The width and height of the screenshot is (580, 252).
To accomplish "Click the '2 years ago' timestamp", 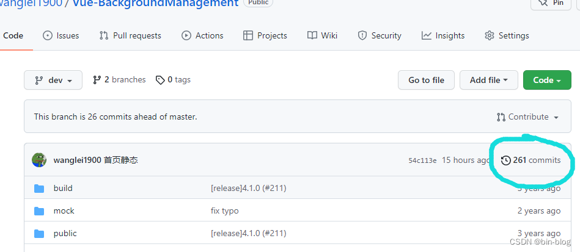I will 539,211.
